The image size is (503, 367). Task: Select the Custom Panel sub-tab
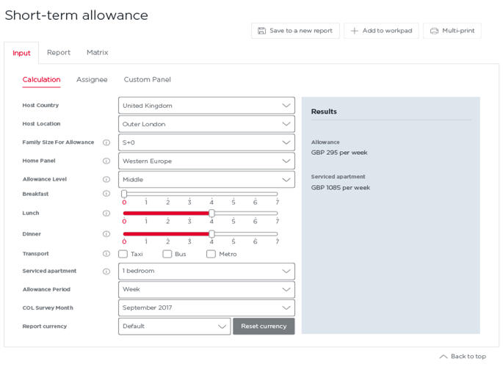coord(148,79)
